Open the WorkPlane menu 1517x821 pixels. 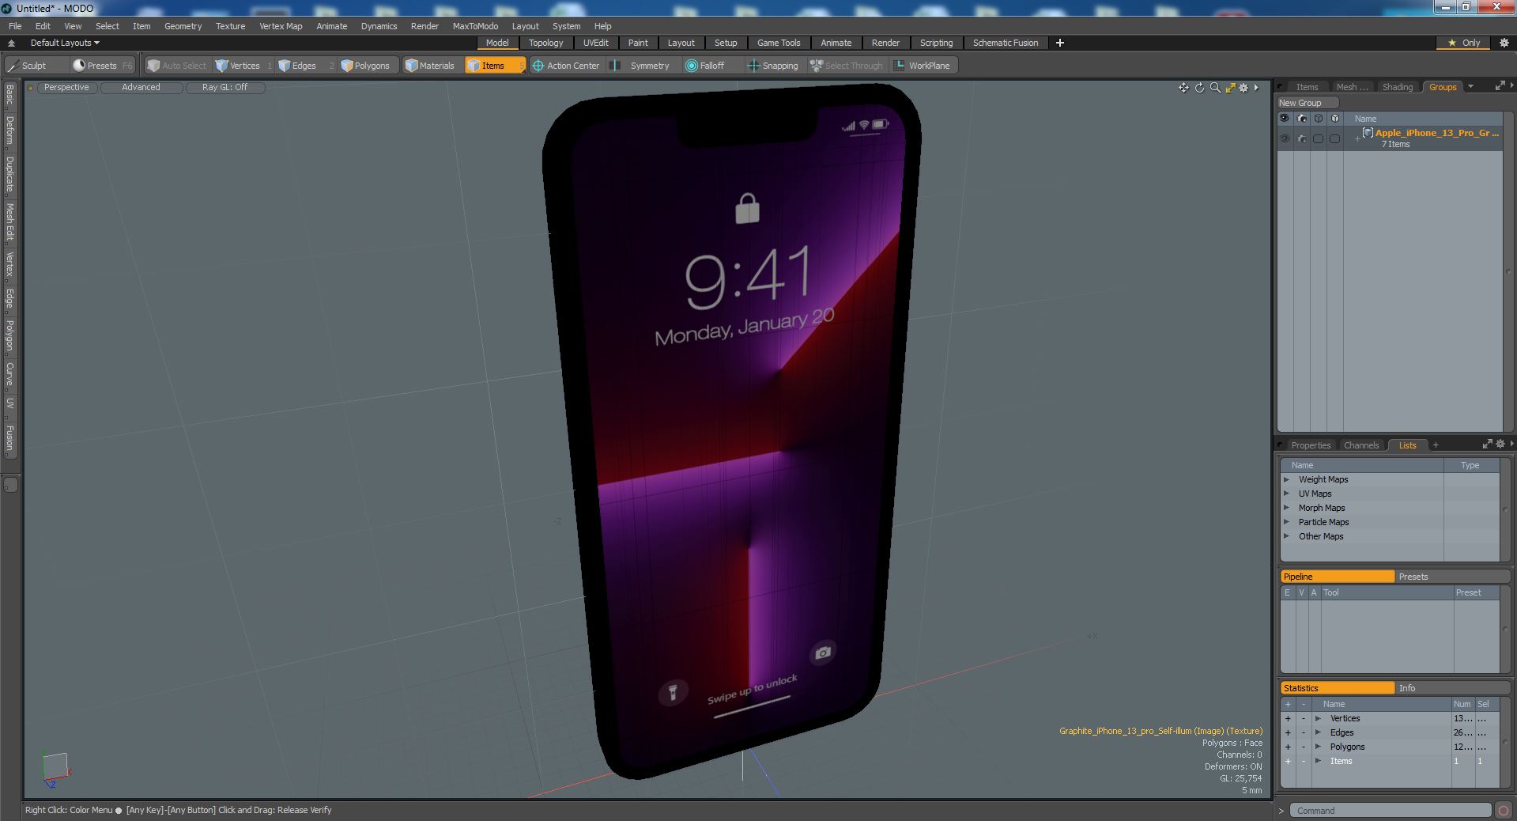pos(923,66)
